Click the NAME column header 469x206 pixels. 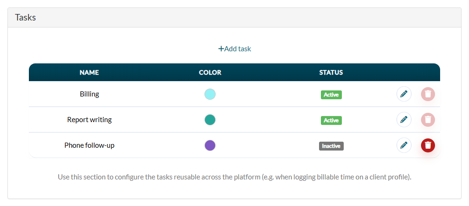[89, 72]
